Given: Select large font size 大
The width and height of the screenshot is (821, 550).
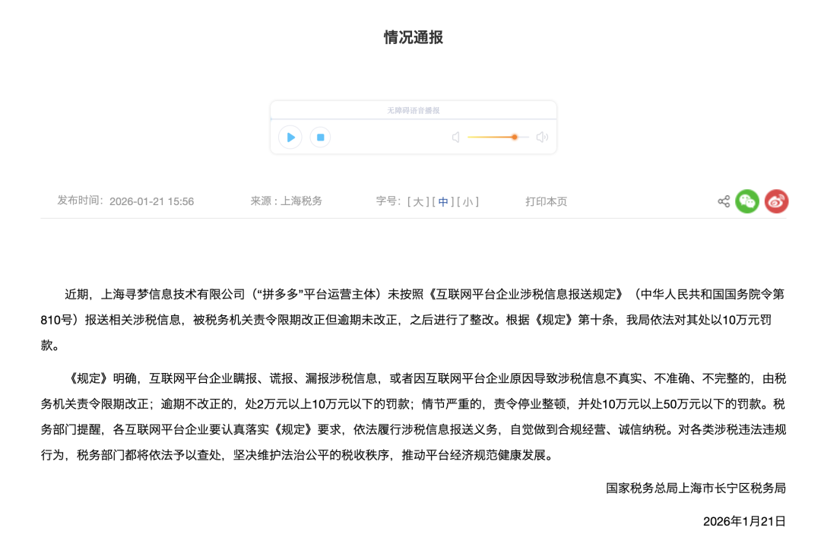Looking at the screenshot, I should click(x=420, y=201).
